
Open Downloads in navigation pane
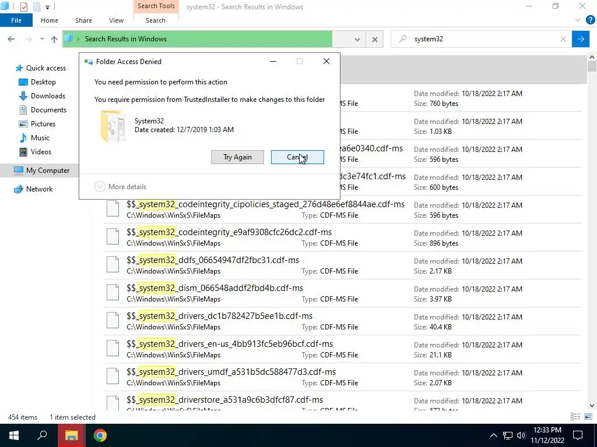point(42,96)
